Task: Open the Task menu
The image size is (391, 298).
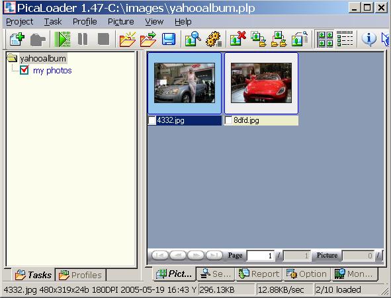Action: pyautogui.click(x=53, y=22)
